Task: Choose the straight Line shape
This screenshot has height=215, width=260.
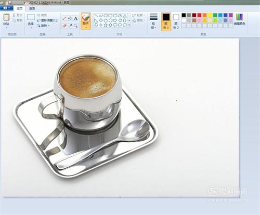Action: [x=96, y=16]
